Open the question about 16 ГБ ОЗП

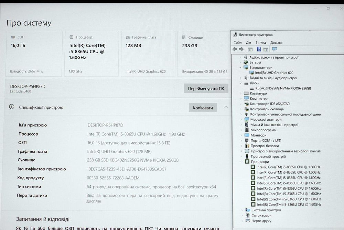click(x=118, y=228)
